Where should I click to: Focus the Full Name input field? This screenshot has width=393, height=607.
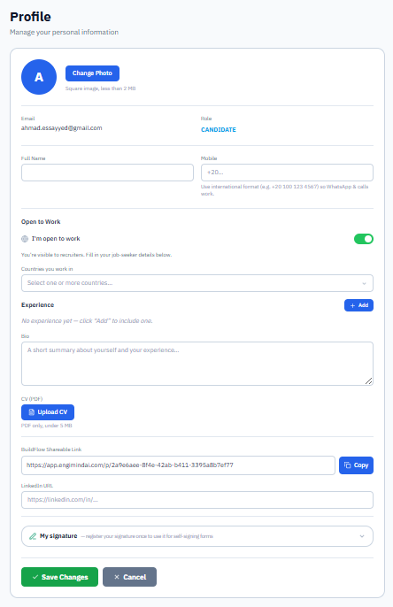coord(107,173)
